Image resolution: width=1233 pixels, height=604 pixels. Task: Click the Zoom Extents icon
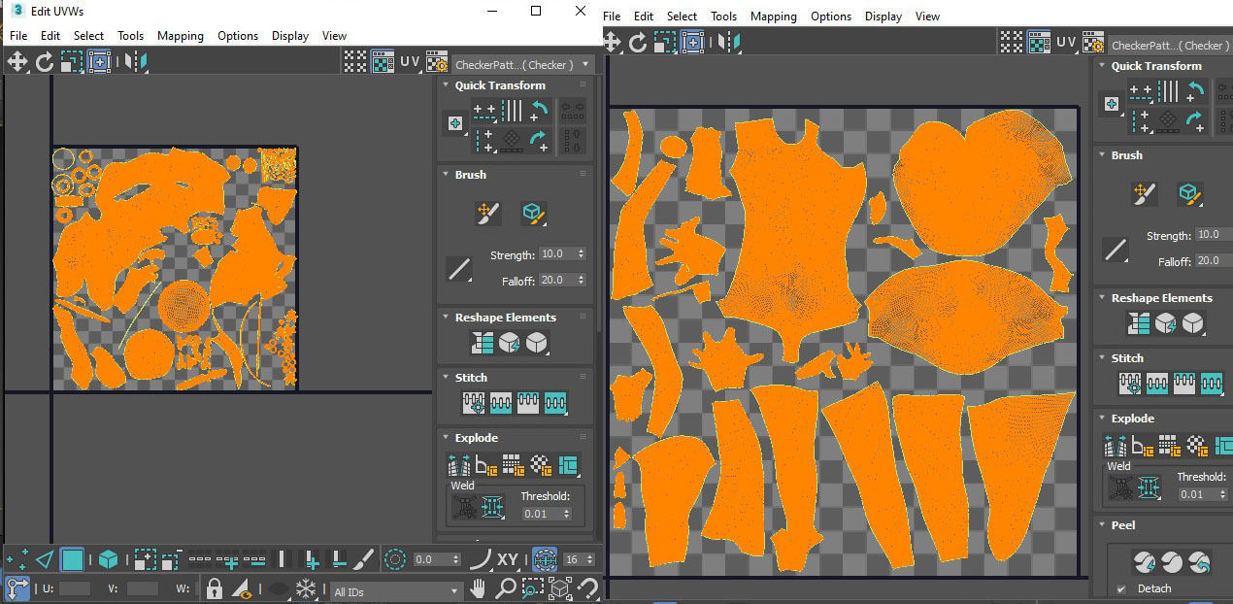tap(560, 588)
